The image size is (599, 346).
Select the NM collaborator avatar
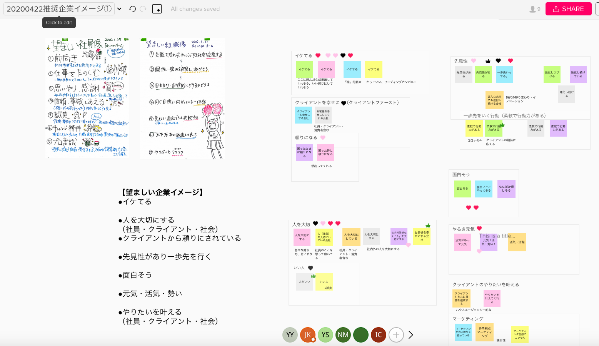pyautogui.click(x=343, y=335)
